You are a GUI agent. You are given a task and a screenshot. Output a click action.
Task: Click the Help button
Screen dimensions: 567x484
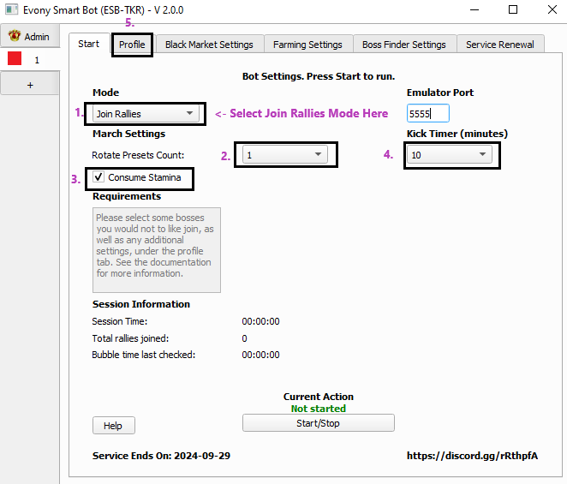pos(113,426)
